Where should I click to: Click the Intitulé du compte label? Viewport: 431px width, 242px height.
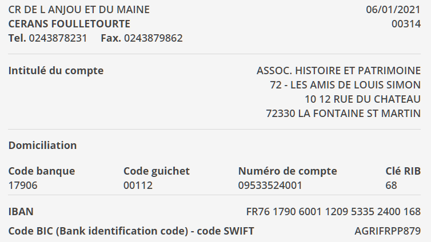[x=56, y=71]
